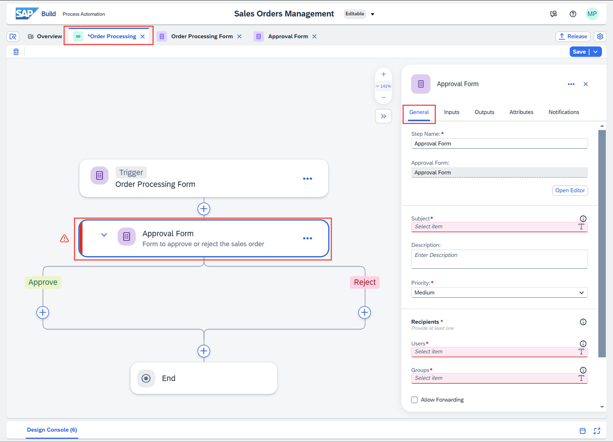Minimize the Design Console panel
This screenshot has width=613, height=442.
pyautogui.click(x=583, y=431)
